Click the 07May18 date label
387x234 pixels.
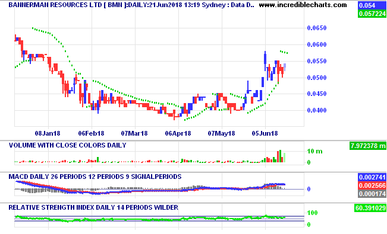[221, 133]
